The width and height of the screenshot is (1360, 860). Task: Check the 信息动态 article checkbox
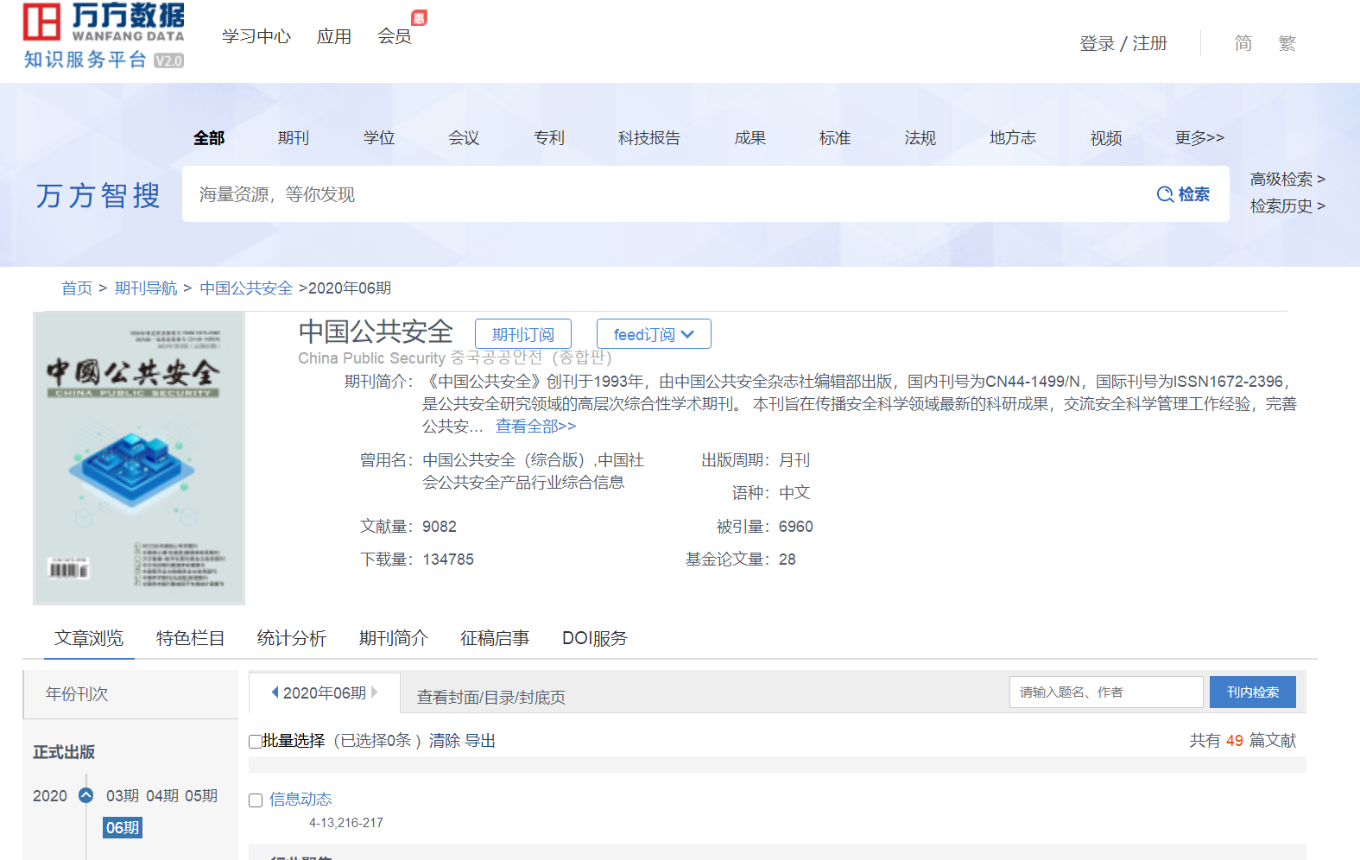(256, 800)
